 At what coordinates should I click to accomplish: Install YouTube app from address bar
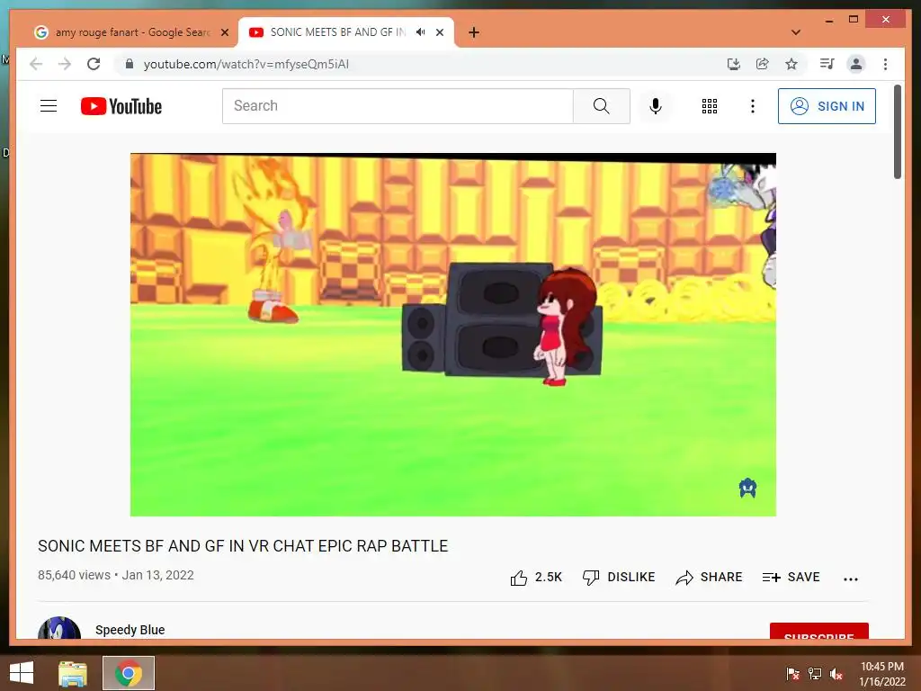click(734, 64)
